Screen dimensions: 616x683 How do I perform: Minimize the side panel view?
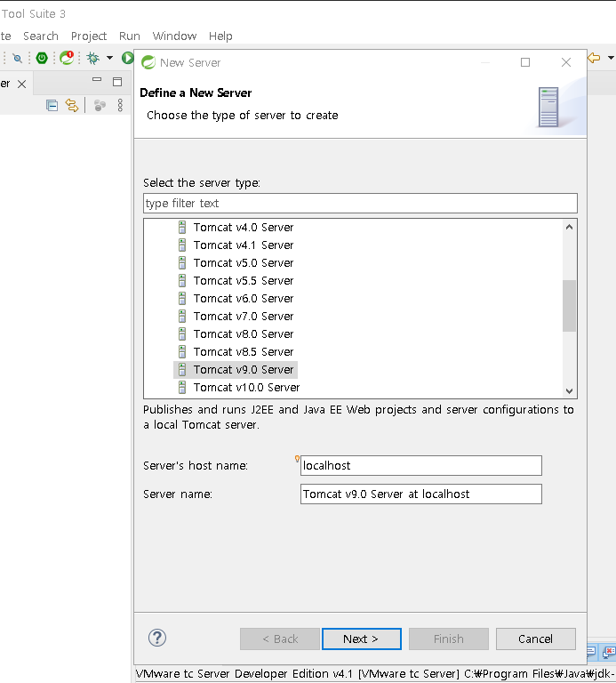(x=97, y=79)
